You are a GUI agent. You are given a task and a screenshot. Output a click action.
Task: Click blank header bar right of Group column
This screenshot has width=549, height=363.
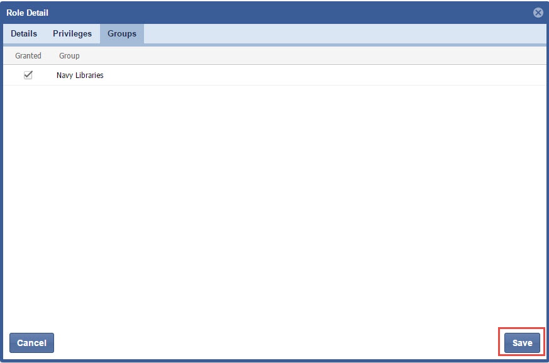coord(314,56)
